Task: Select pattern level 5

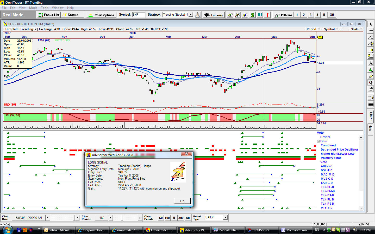Action: [x=324, y=15]
